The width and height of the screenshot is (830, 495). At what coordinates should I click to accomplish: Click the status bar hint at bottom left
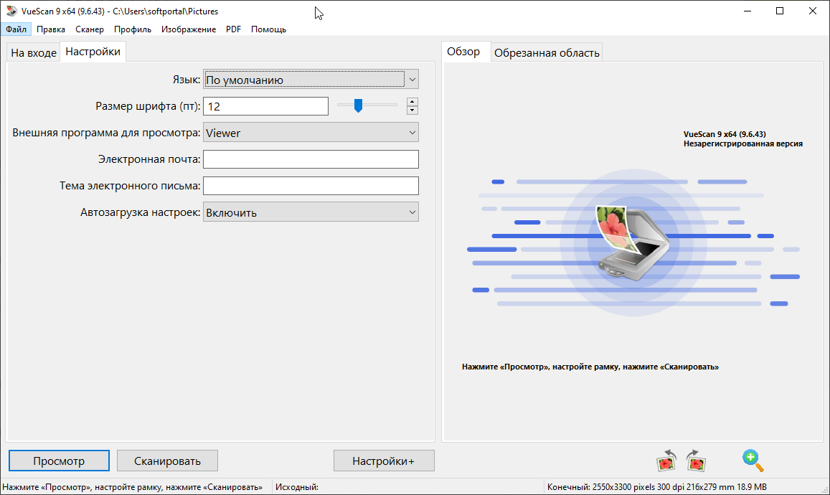pyautogui.click(x=132, y=486)
